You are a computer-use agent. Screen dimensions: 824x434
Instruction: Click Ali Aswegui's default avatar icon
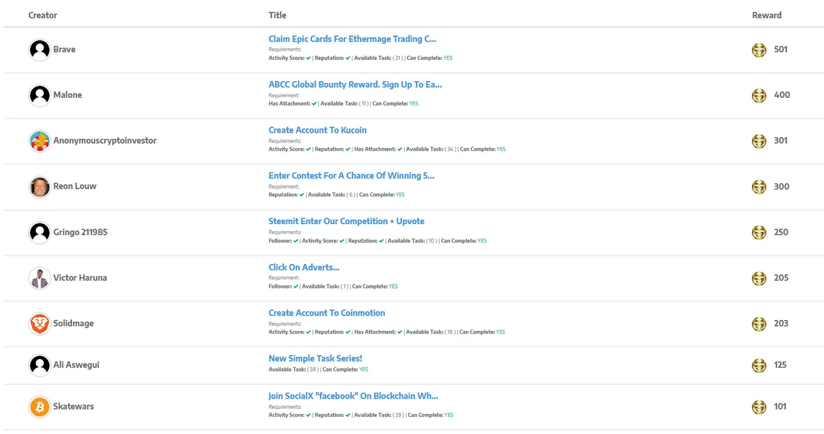[x=40, y=365]
